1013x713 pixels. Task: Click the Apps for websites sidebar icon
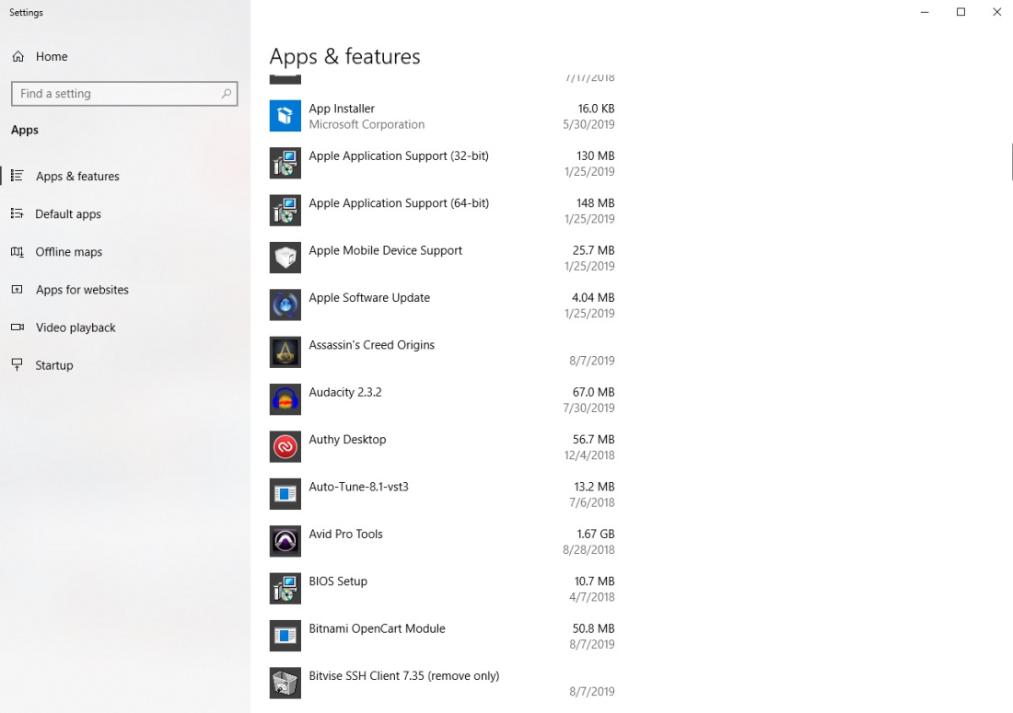(x=17, y=289)
